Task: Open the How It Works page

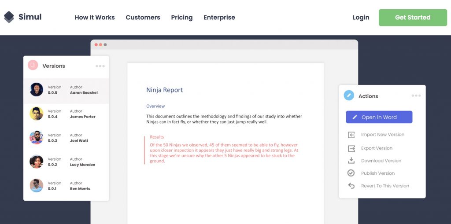Action: [x=94, y=18]
